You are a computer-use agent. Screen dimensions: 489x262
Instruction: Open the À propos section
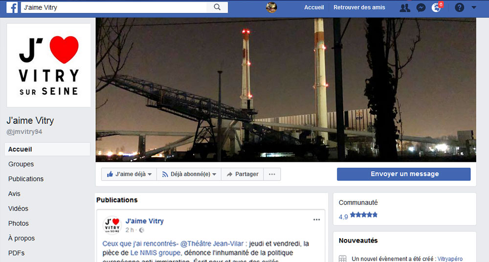point(22,239)
